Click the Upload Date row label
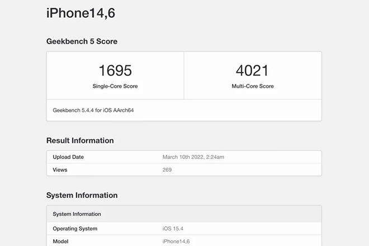The image size is (369, 246). [68, 157]
